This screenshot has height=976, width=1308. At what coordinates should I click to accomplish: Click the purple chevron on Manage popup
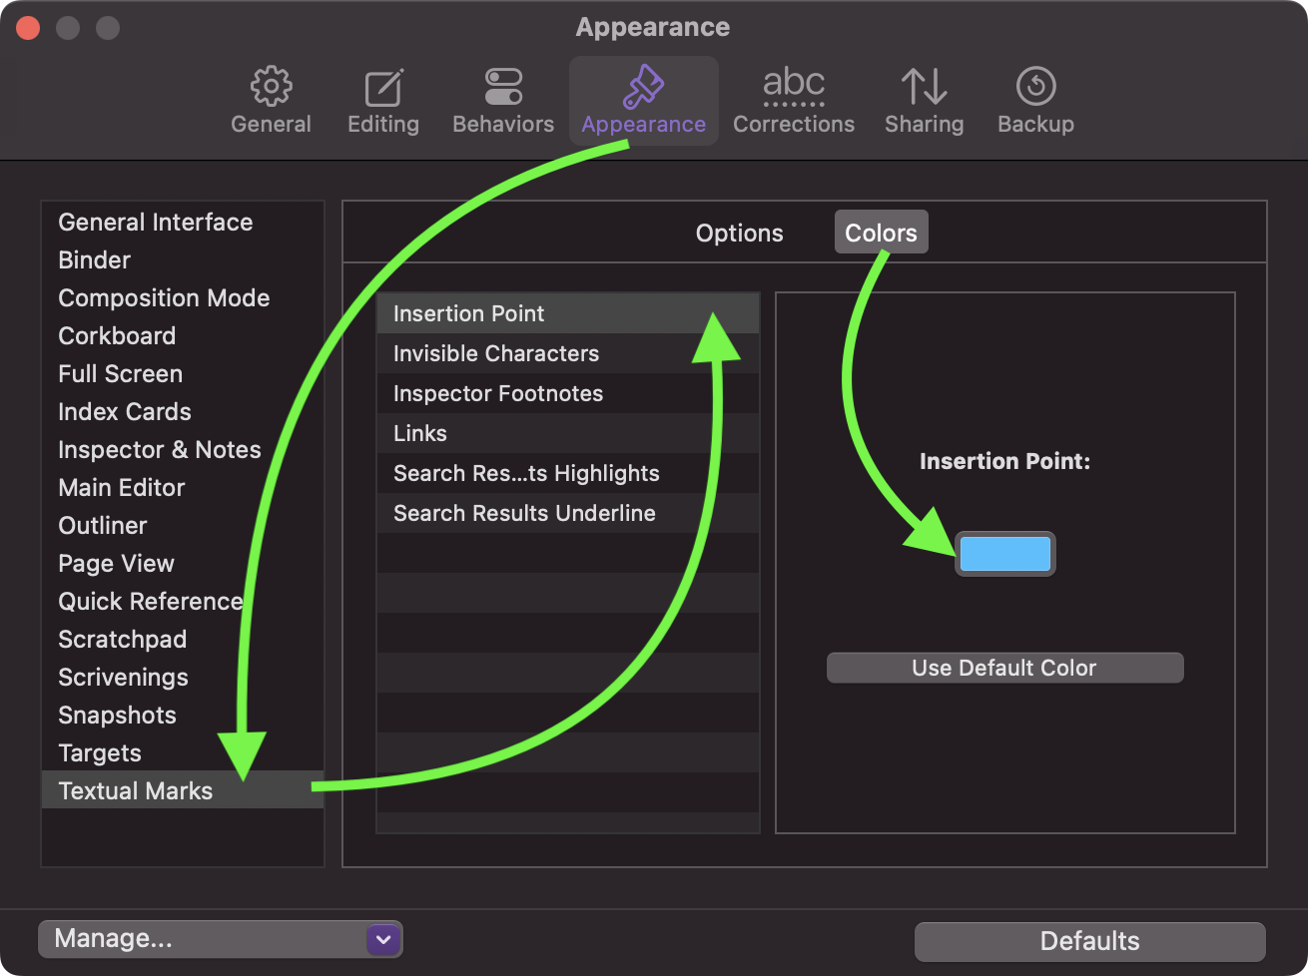(x=383, y=939)
